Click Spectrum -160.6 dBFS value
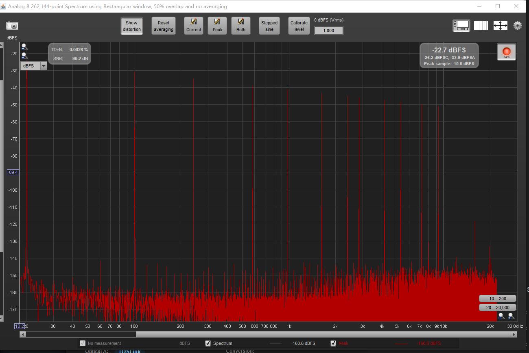Image resolution: width=529 pixels, height=353 pixels. click(303, 343)
